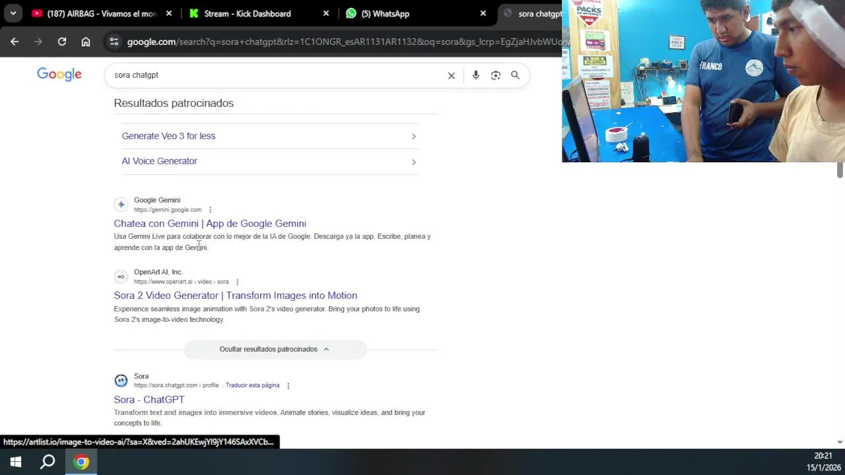Close the AIRBAG YouTube tab
The height and width of the screenshot is (475, 845).
pyautogui.click(x=169, y=13)
